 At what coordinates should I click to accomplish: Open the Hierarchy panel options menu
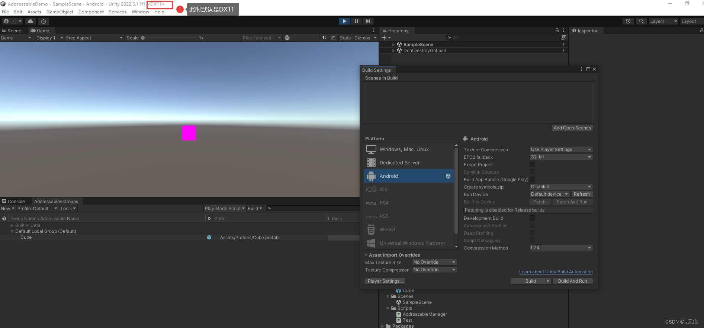pyautogui.click(x=563, y=30)
